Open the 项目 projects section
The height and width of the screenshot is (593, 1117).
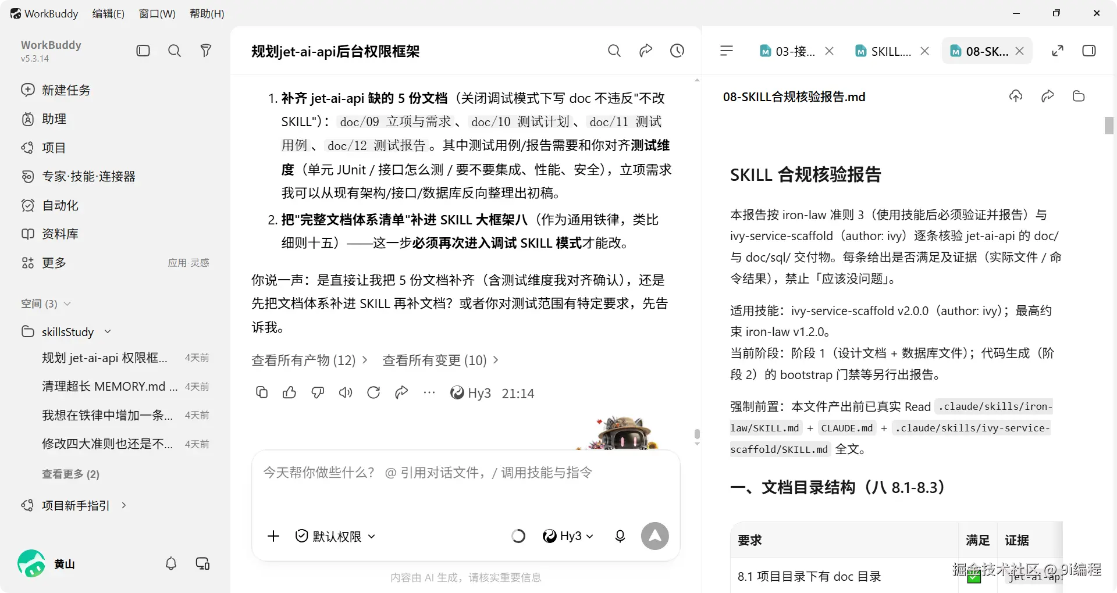tap(44, 148)
